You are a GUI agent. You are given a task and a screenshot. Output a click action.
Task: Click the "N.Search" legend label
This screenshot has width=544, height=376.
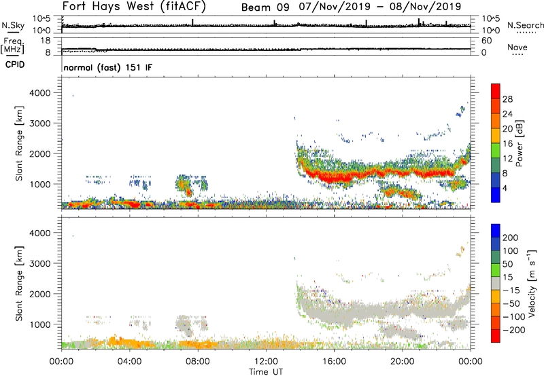point(525,25)
